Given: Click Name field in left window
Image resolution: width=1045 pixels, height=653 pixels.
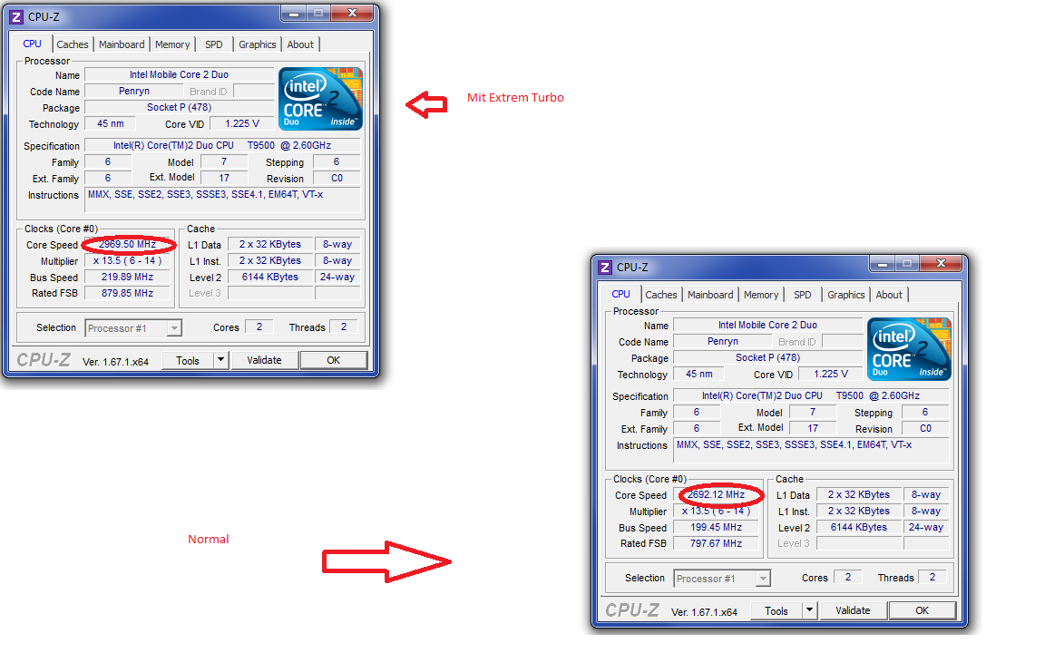Looking at the screenshot, I should pyautogui.click(x=179, y=74).
